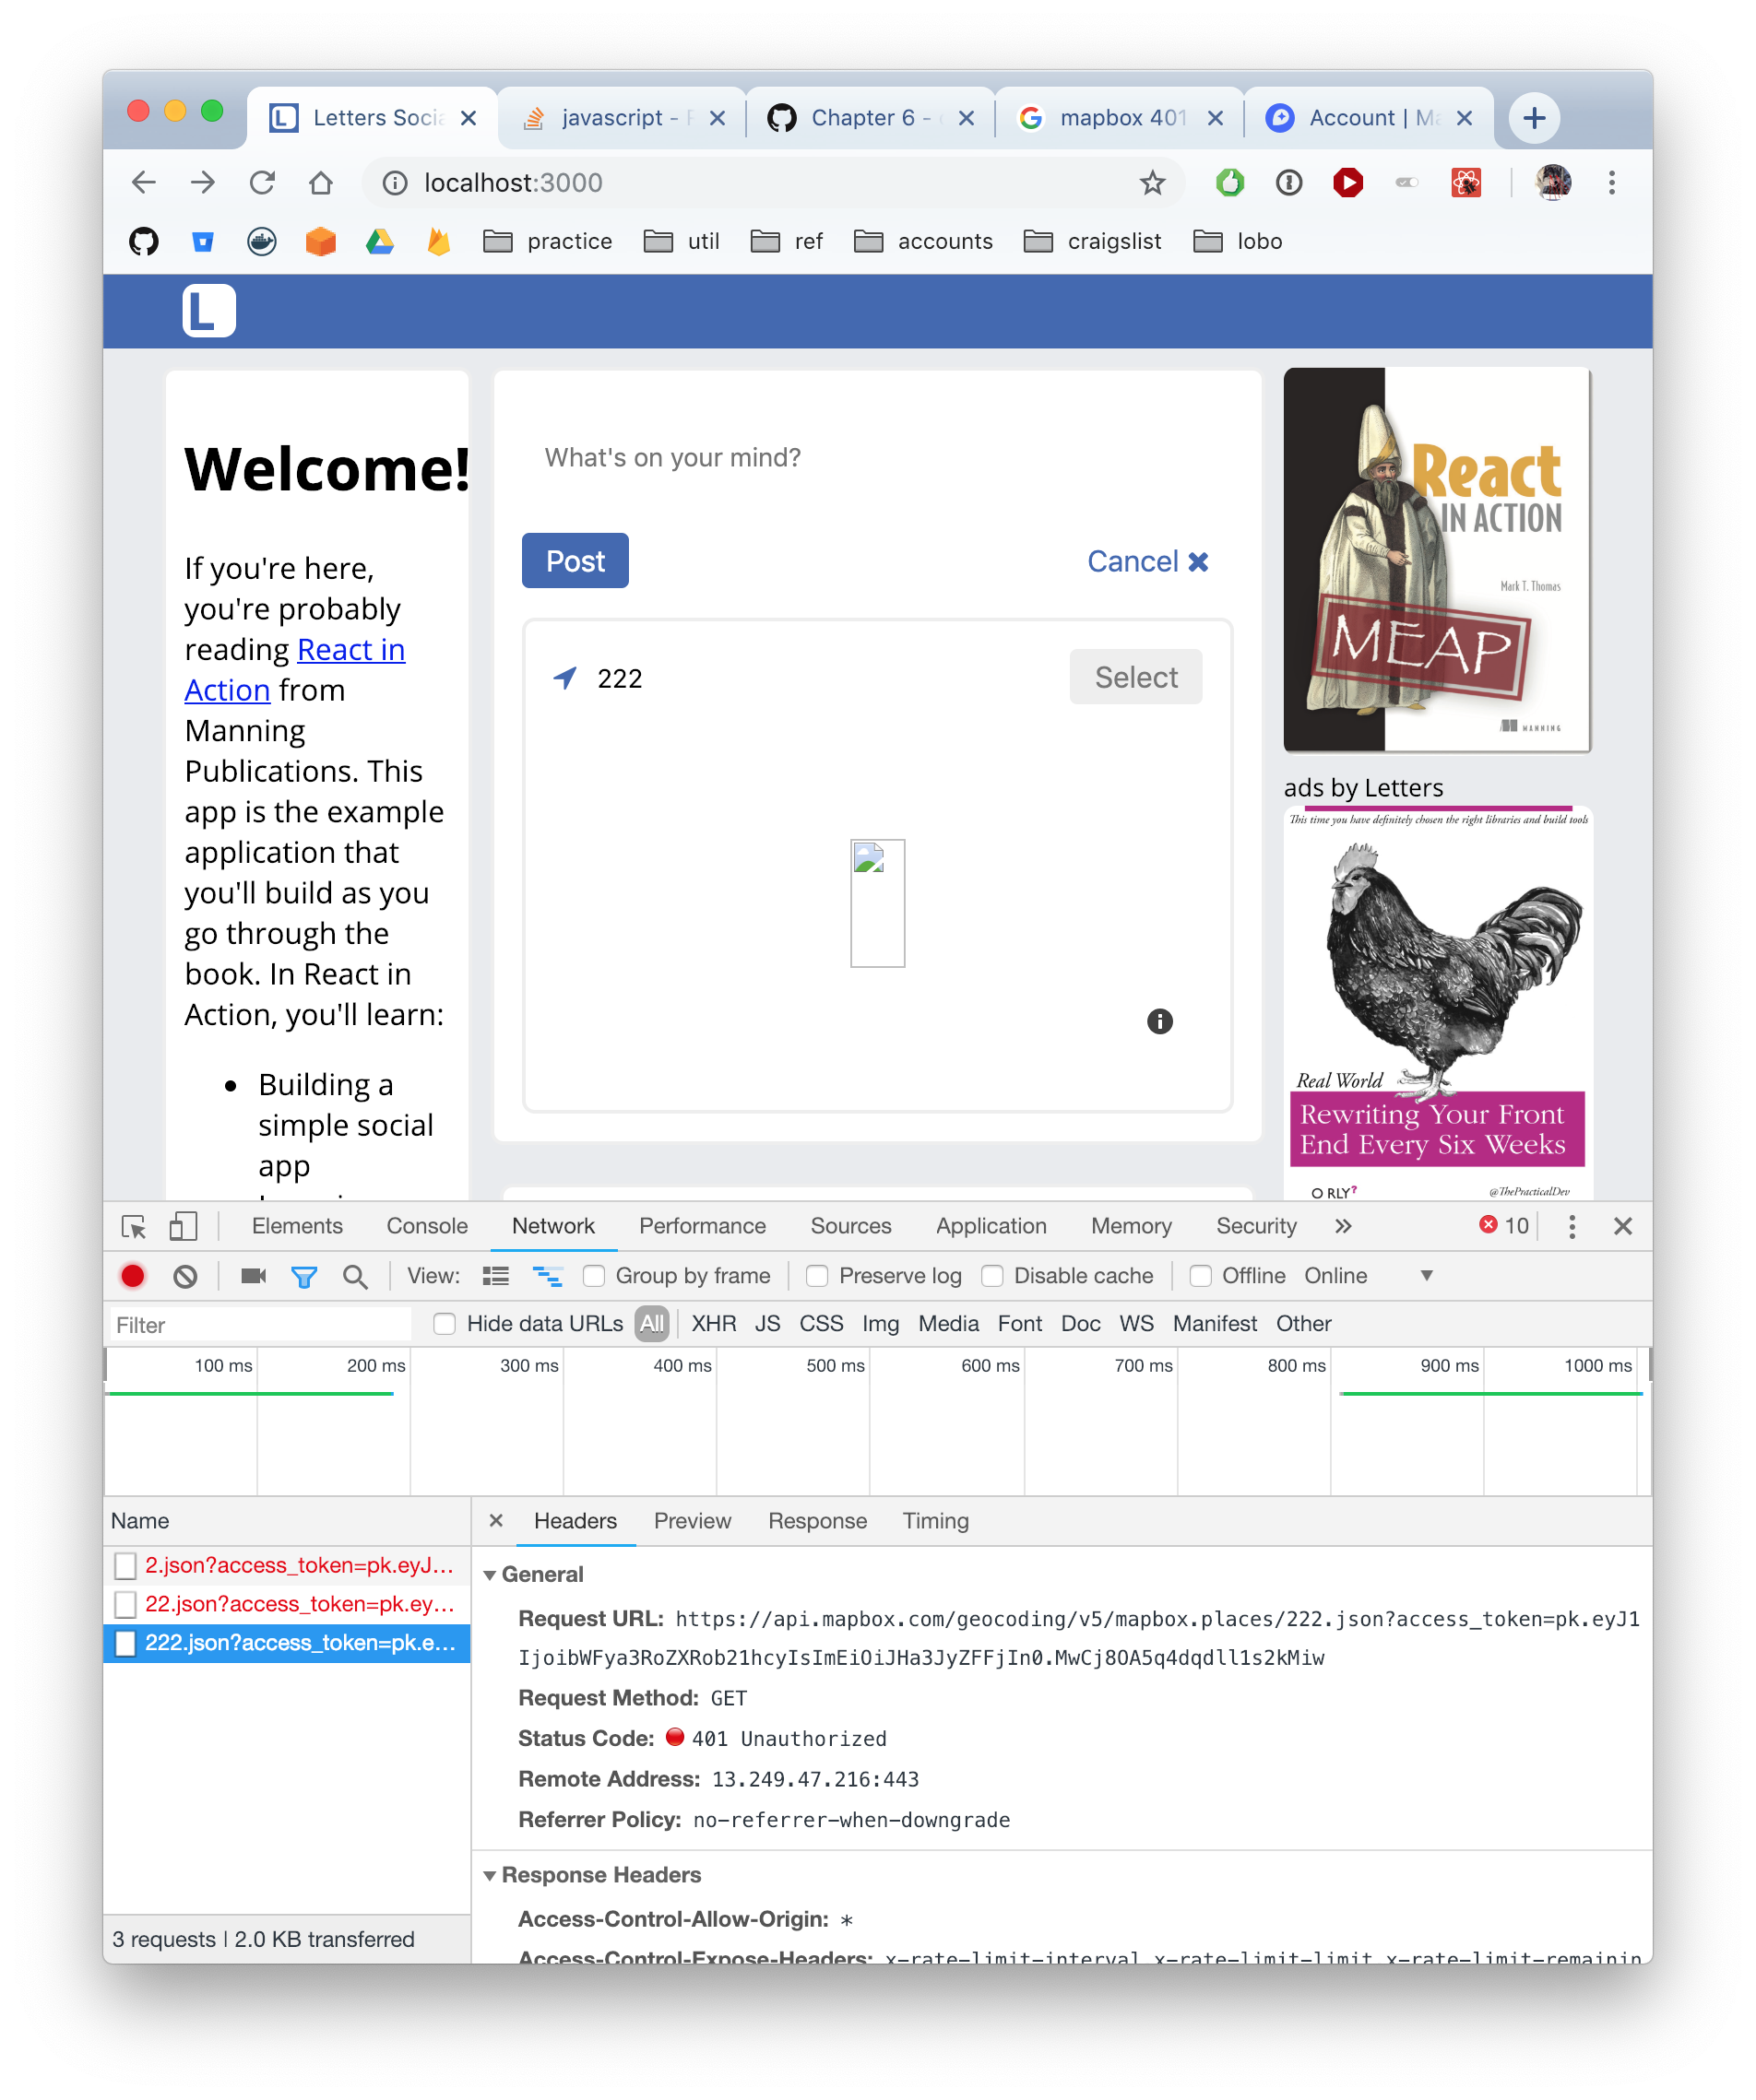Open the GitHub bookmark icon
This screenshot has height=2100, width=1756.
[x=144, y=242]
